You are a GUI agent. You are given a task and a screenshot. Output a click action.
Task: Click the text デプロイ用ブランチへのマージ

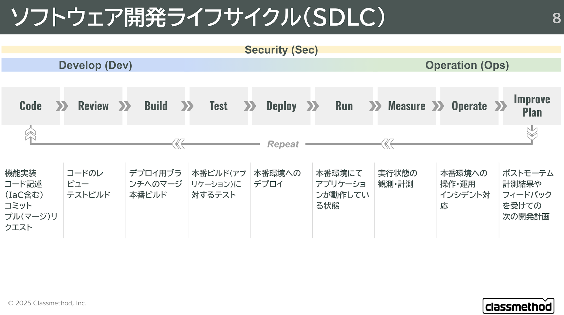coord(156,178)
